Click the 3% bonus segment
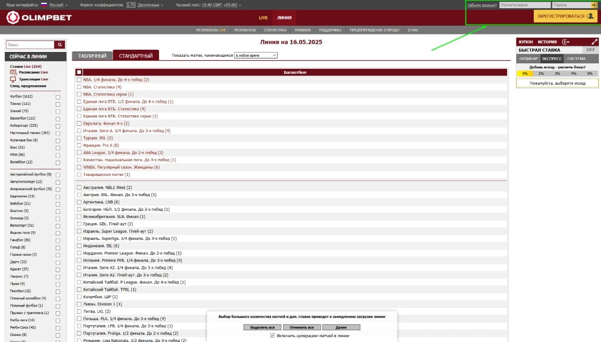 point(557,74)
